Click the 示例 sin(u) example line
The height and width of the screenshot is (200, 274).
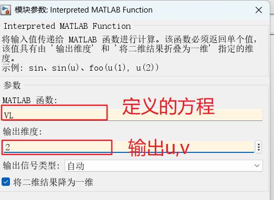click(80, 68)
